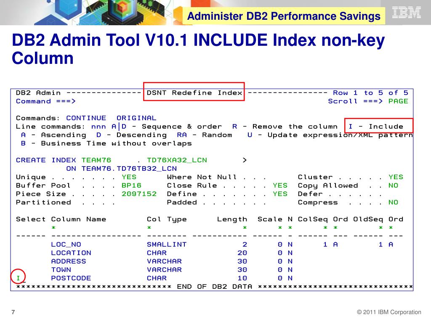Viewport: 431px width, 323px height.
Task: Click the length 30 on the ADDRESS row
Action: tap(242, 262)
